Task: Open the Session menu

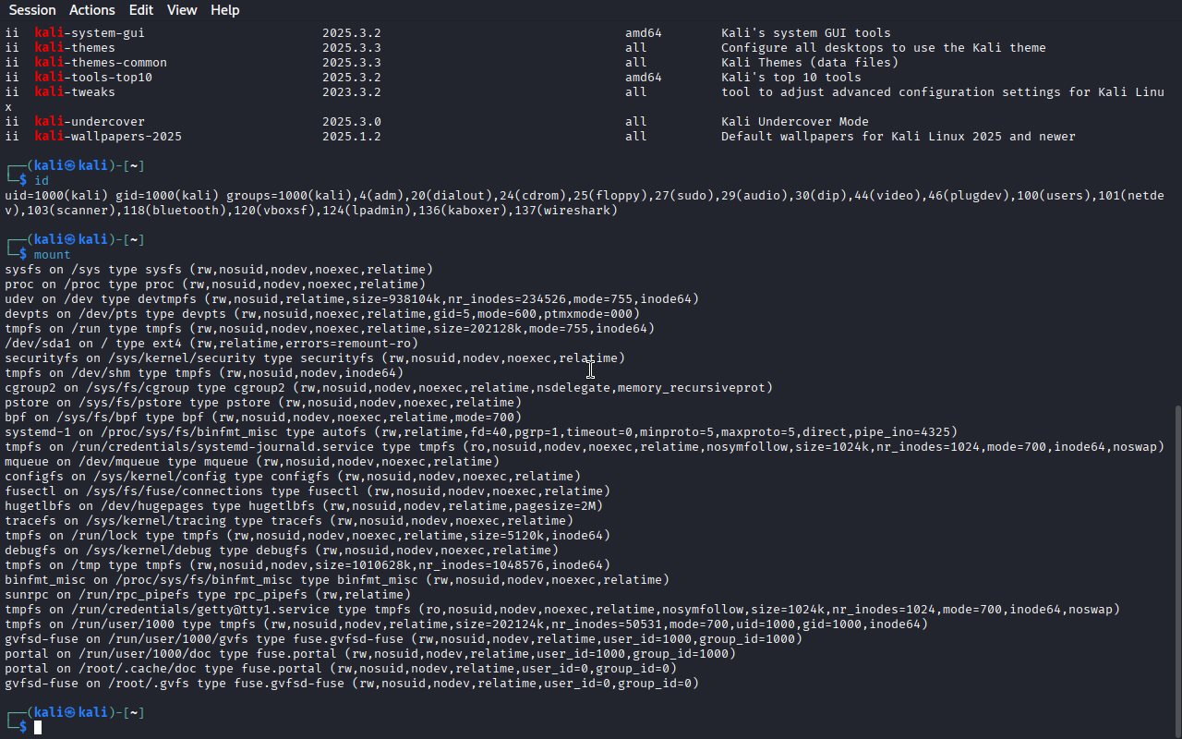Action: pyautogui.click(x=32, y=10)
